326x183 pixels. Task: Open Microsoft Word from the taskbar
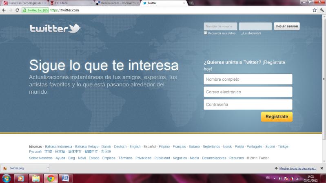(x=66, y=179)
